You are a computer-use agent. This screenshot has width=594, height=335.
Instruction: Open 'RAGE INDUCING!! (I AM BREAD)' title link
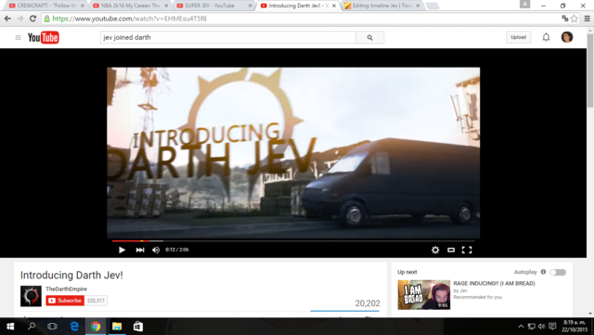tap(494, 283)
